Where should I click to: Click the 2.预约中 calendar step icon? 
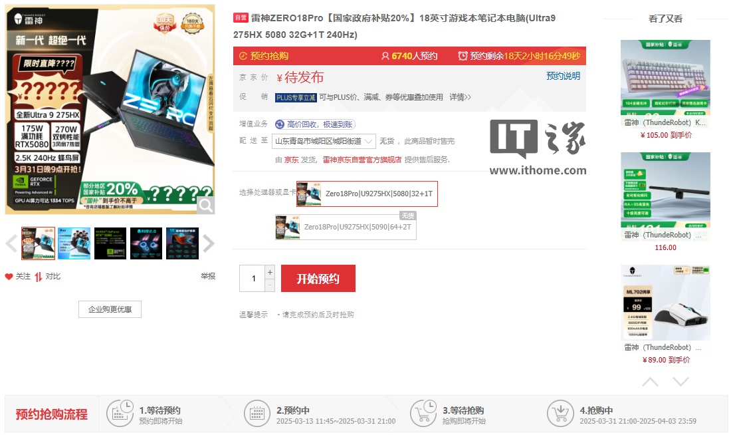pyautogui.click(x=257, y=414)
